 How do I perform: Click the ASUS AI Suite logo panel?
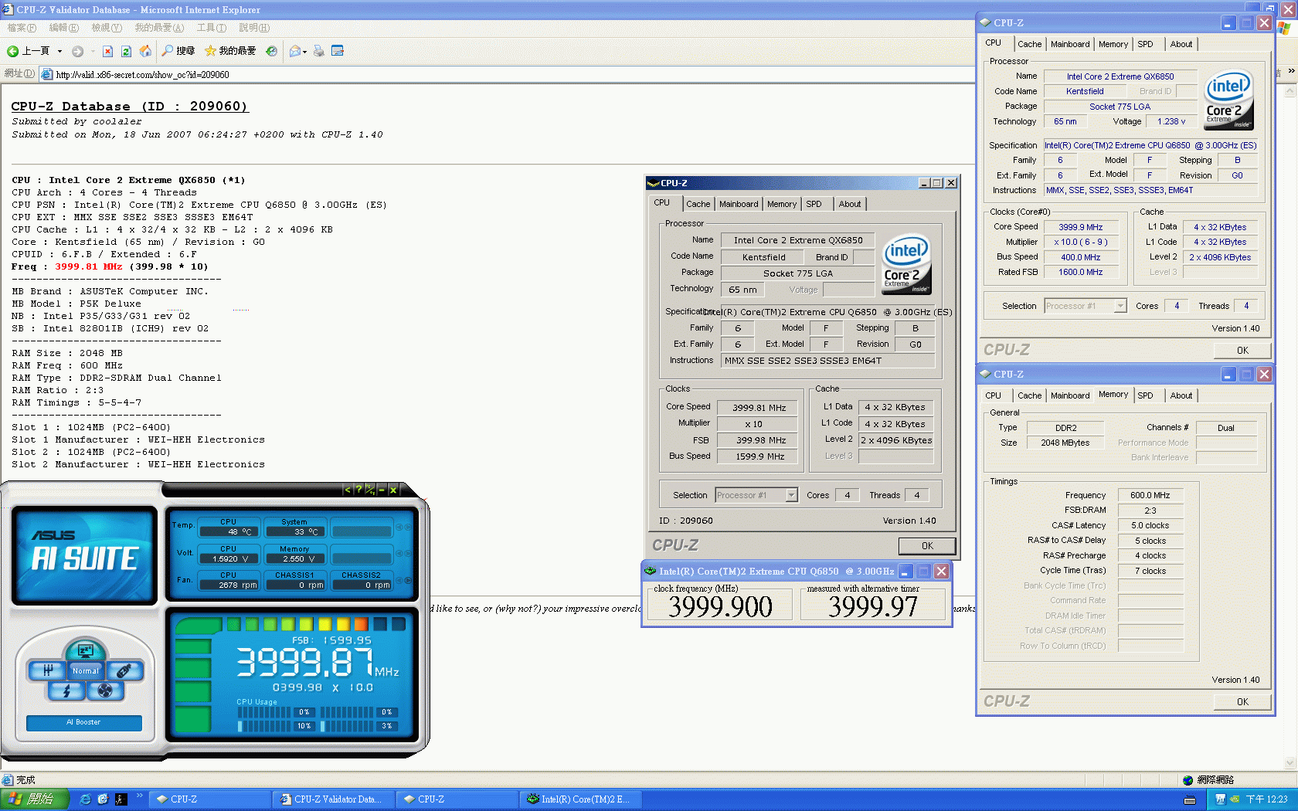pyautogui.click(x=85, y=554)
